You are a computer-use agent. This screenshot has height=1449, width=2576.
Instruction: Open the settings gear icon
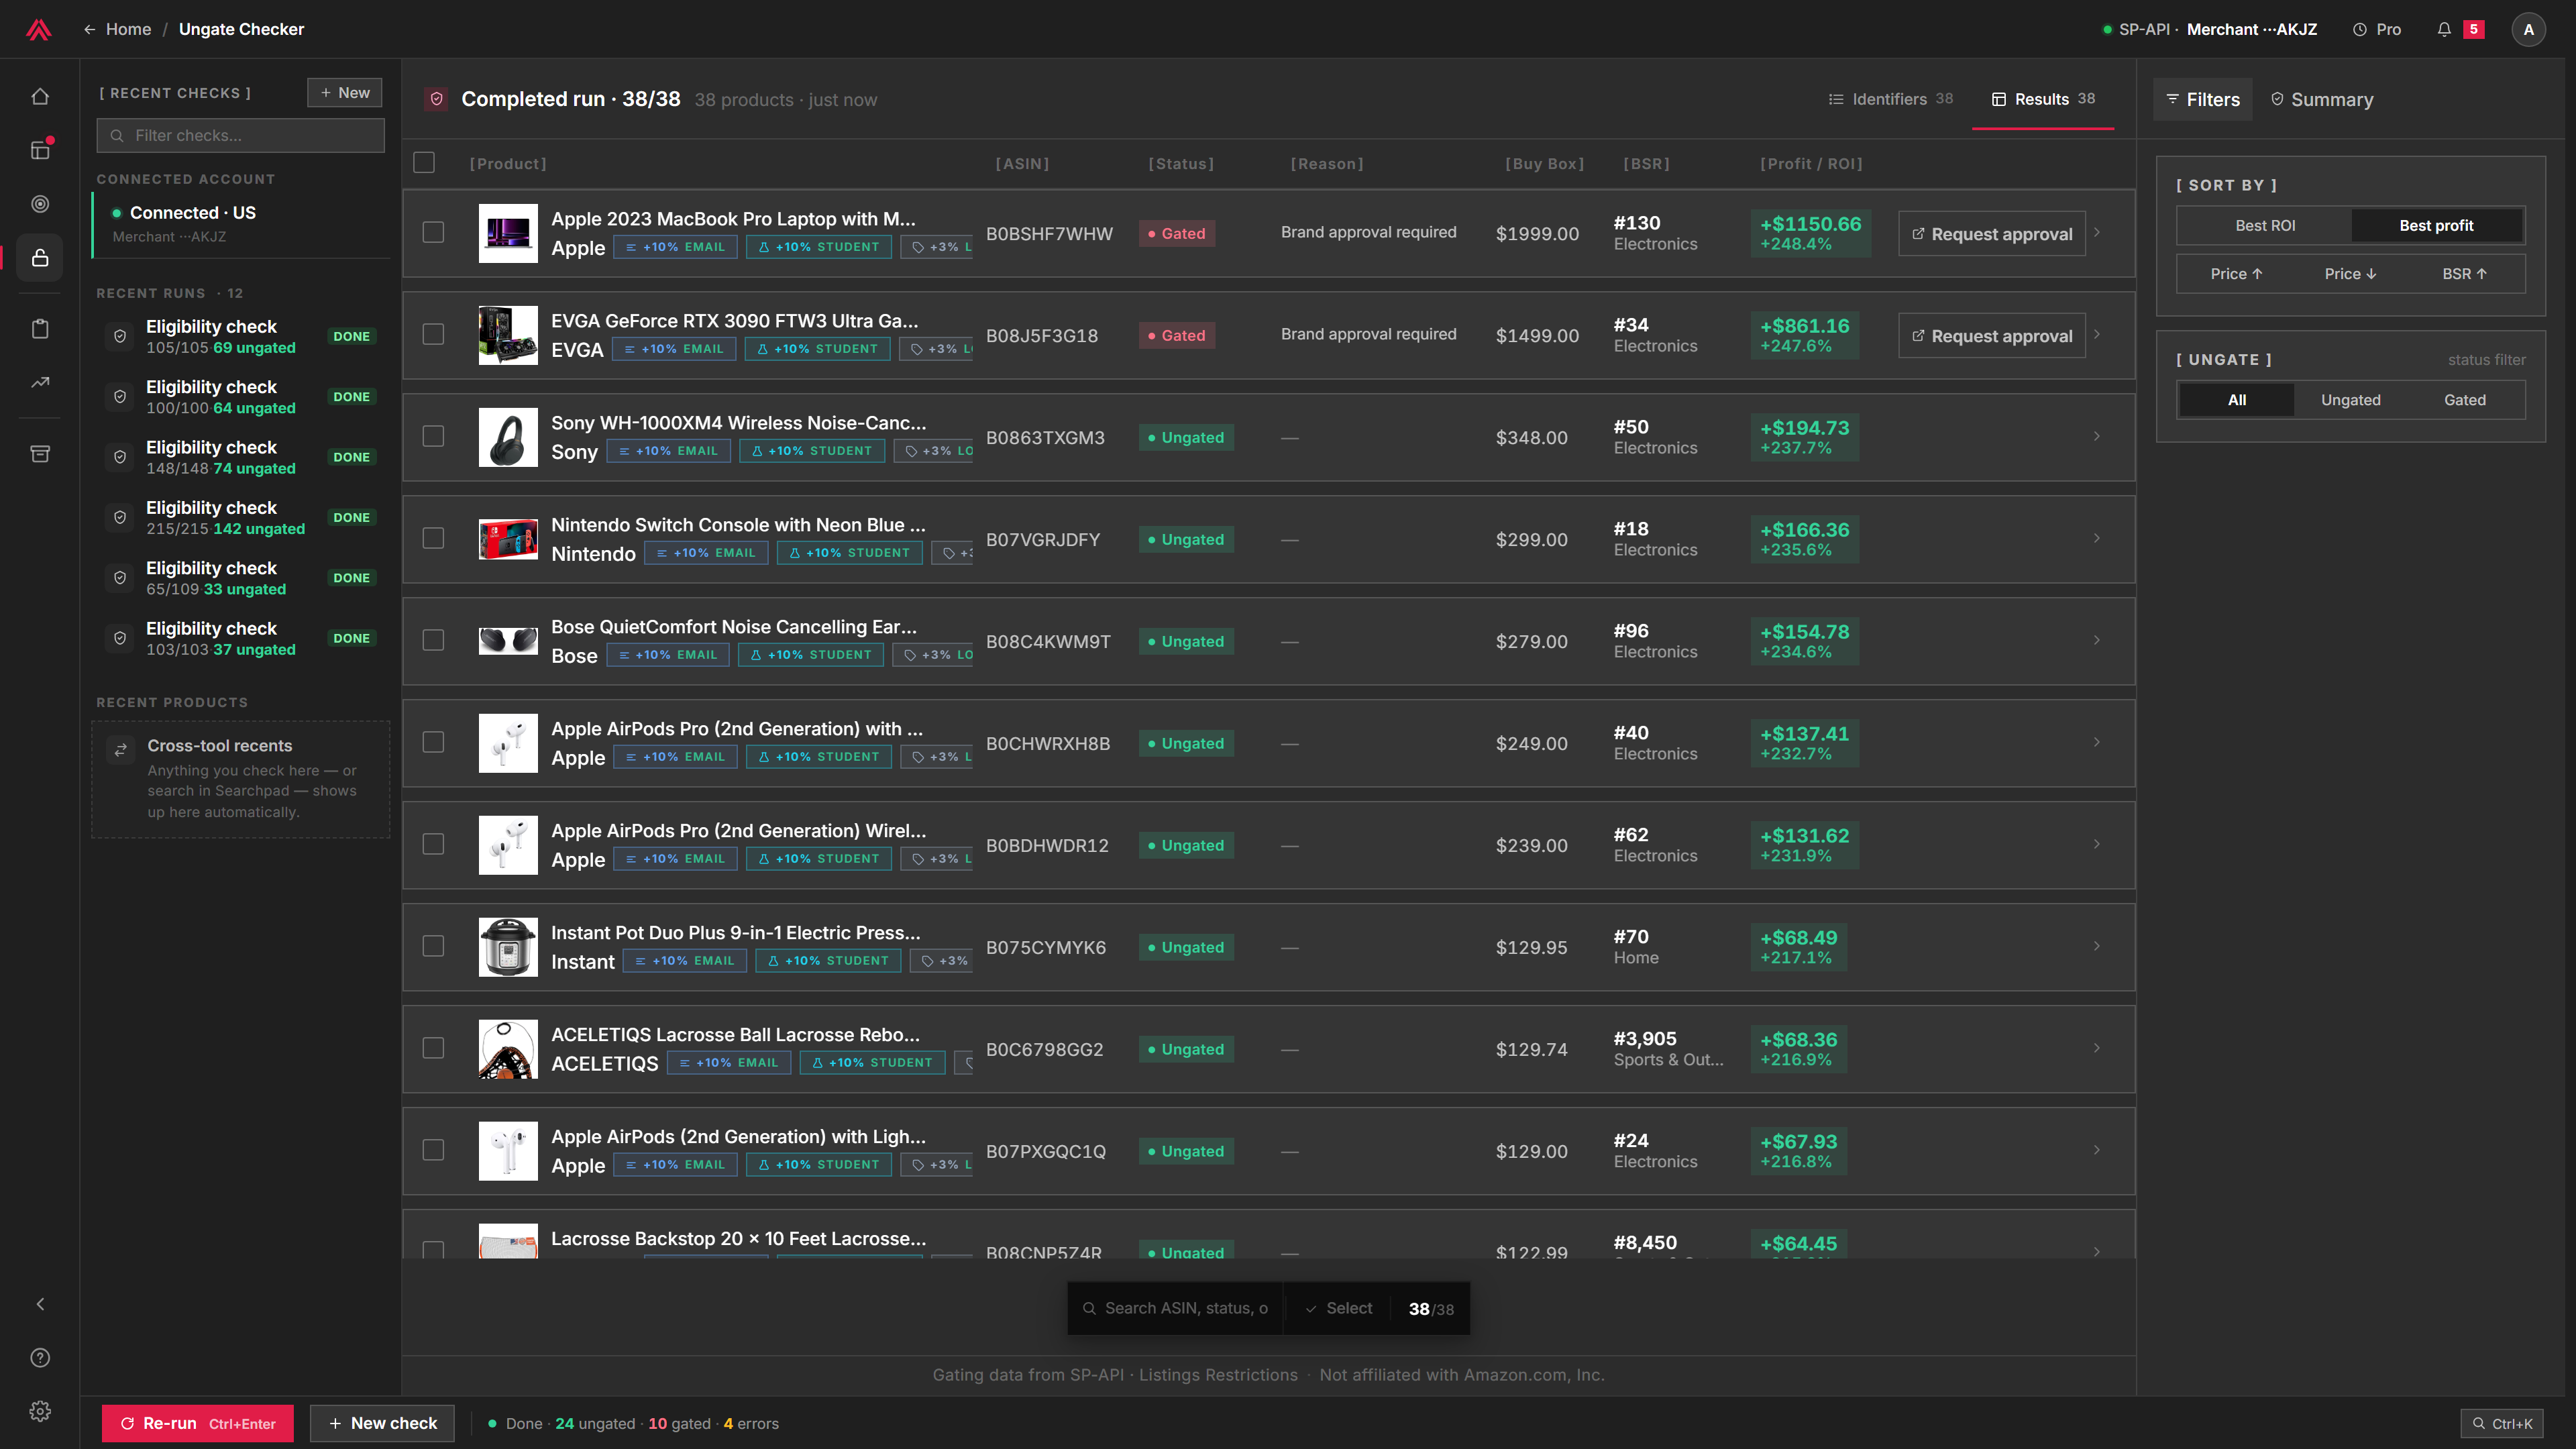pos(40,1411)
